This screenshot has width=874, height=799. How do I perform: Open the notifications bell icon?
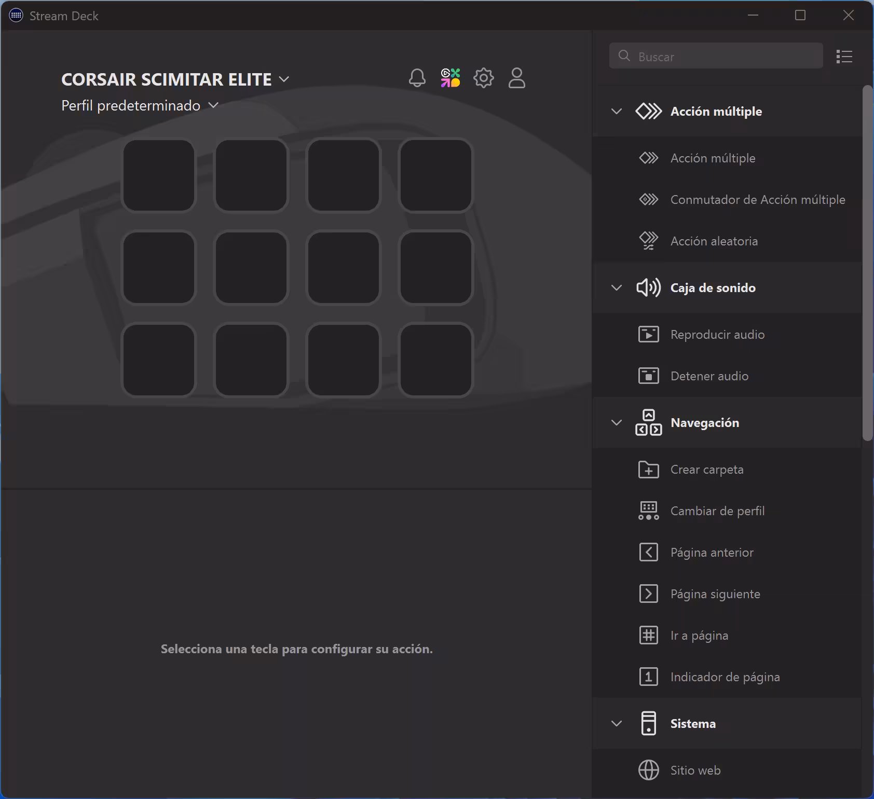click(x=417, y=78)
